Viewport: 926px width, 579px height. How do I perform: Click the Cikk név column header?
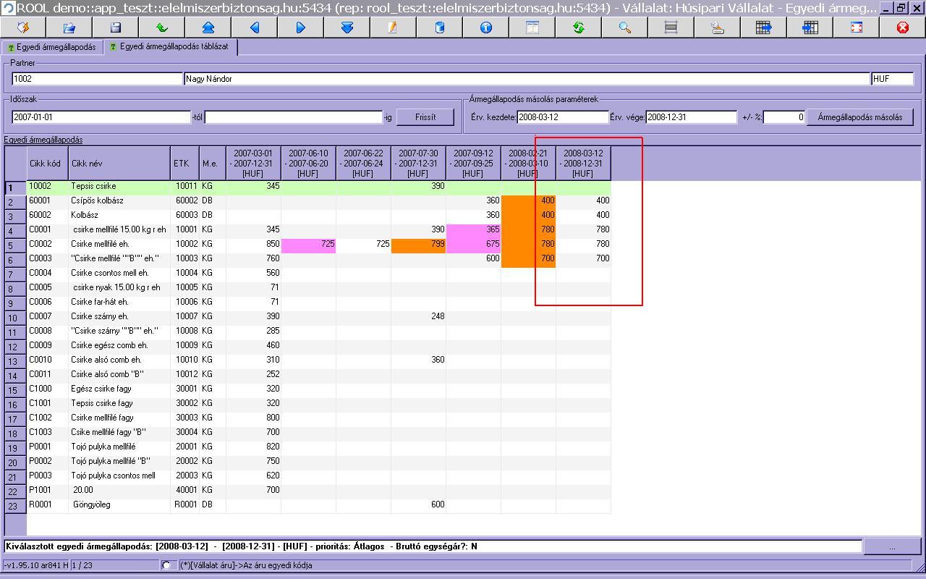point(119,164)
